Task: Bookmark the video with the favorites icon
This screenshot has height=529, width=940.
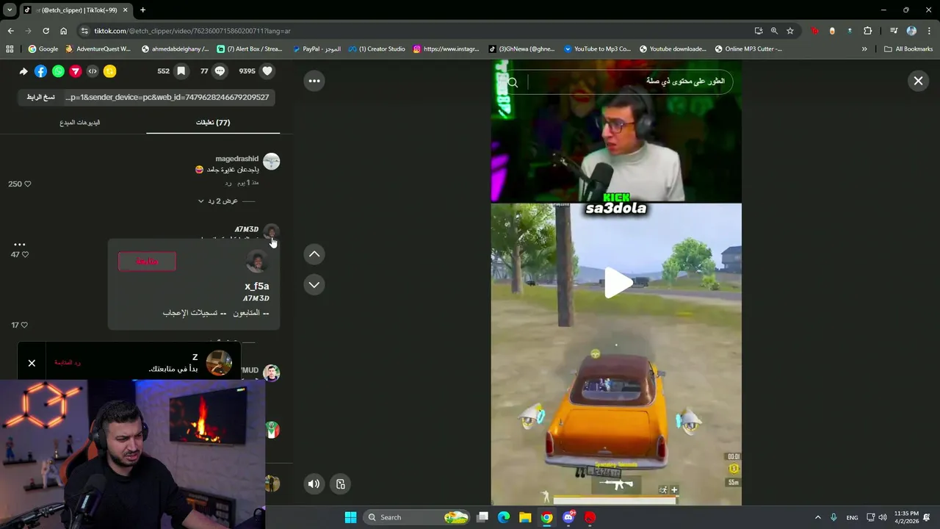Action: click(x=181, y=71)
